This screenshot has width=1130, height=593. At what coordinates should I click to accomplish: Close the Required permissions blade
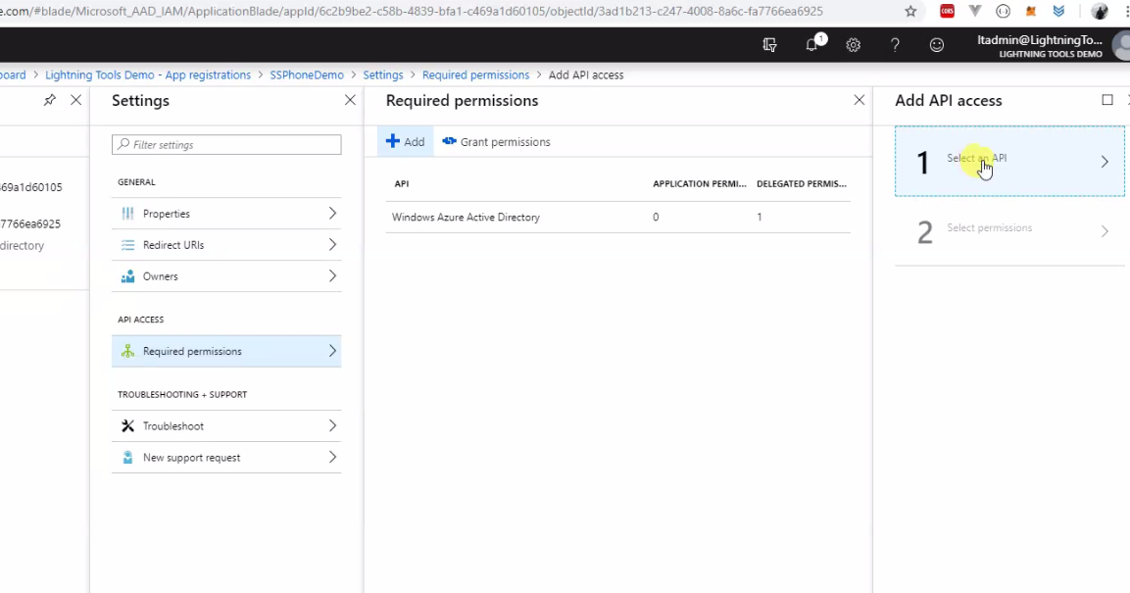click(x=860, y=100)
